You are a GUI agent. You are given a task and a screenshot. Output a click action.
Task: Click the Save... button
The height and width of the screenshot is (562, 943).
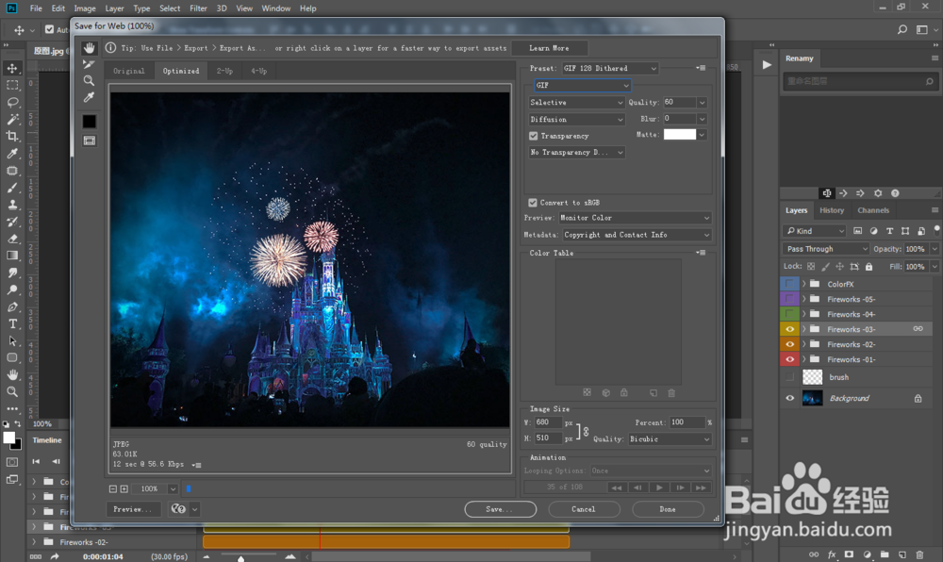pyautogui.click(x=501, y=509)
